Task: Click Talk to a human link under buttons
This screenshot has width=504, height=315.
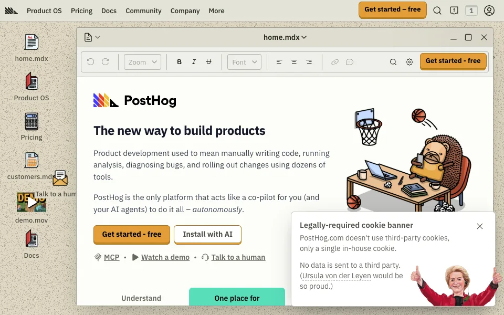Action: coord(238,257)
